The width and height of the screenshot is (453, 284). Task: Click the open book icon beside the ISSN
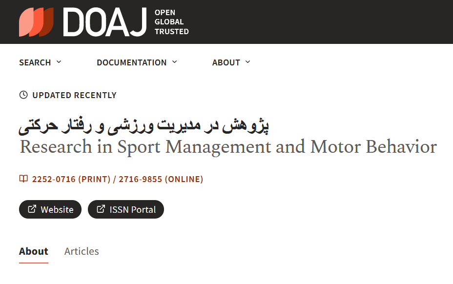[x=23, y=179]
